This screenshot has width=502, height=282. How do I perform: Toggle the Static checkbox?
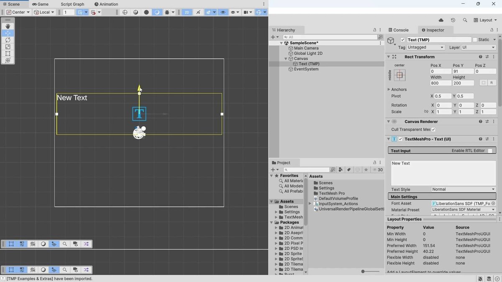[475, 40]
